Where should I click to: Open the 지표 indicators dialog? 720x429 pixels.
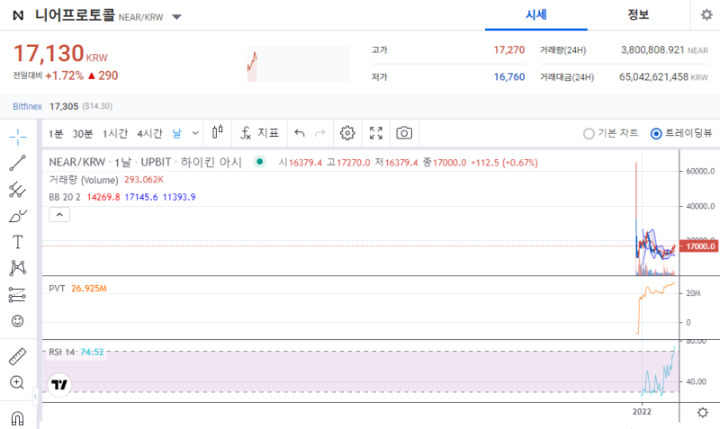tap(259, 133)
